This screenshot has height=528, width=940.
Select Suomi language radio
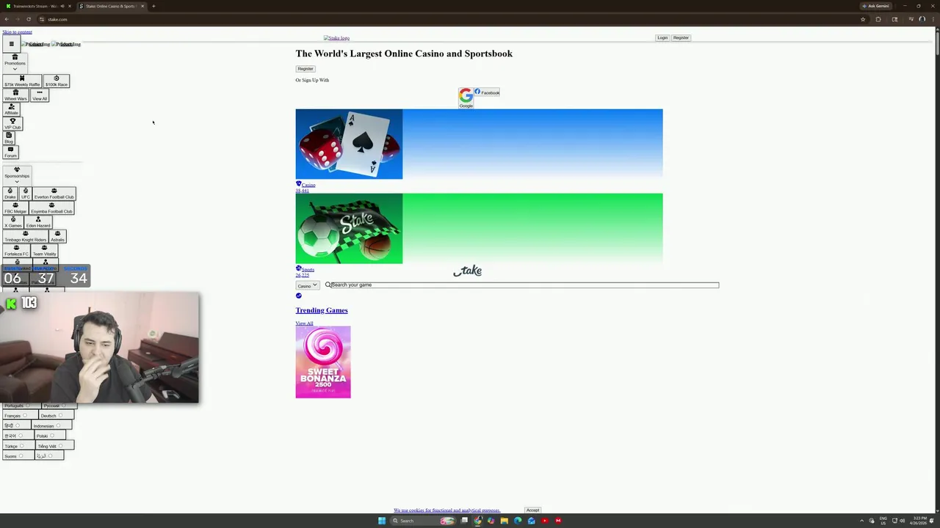(21, 456)
